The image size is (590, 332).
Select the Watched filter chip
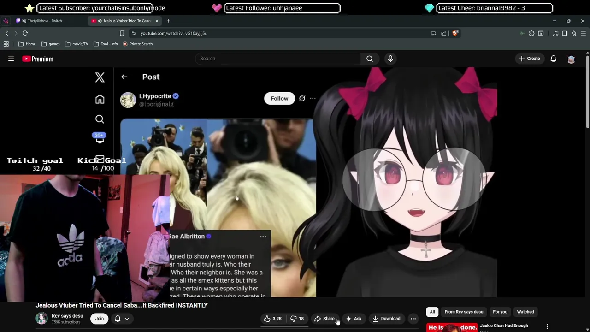pyautogui.click(x=525, y=312)
